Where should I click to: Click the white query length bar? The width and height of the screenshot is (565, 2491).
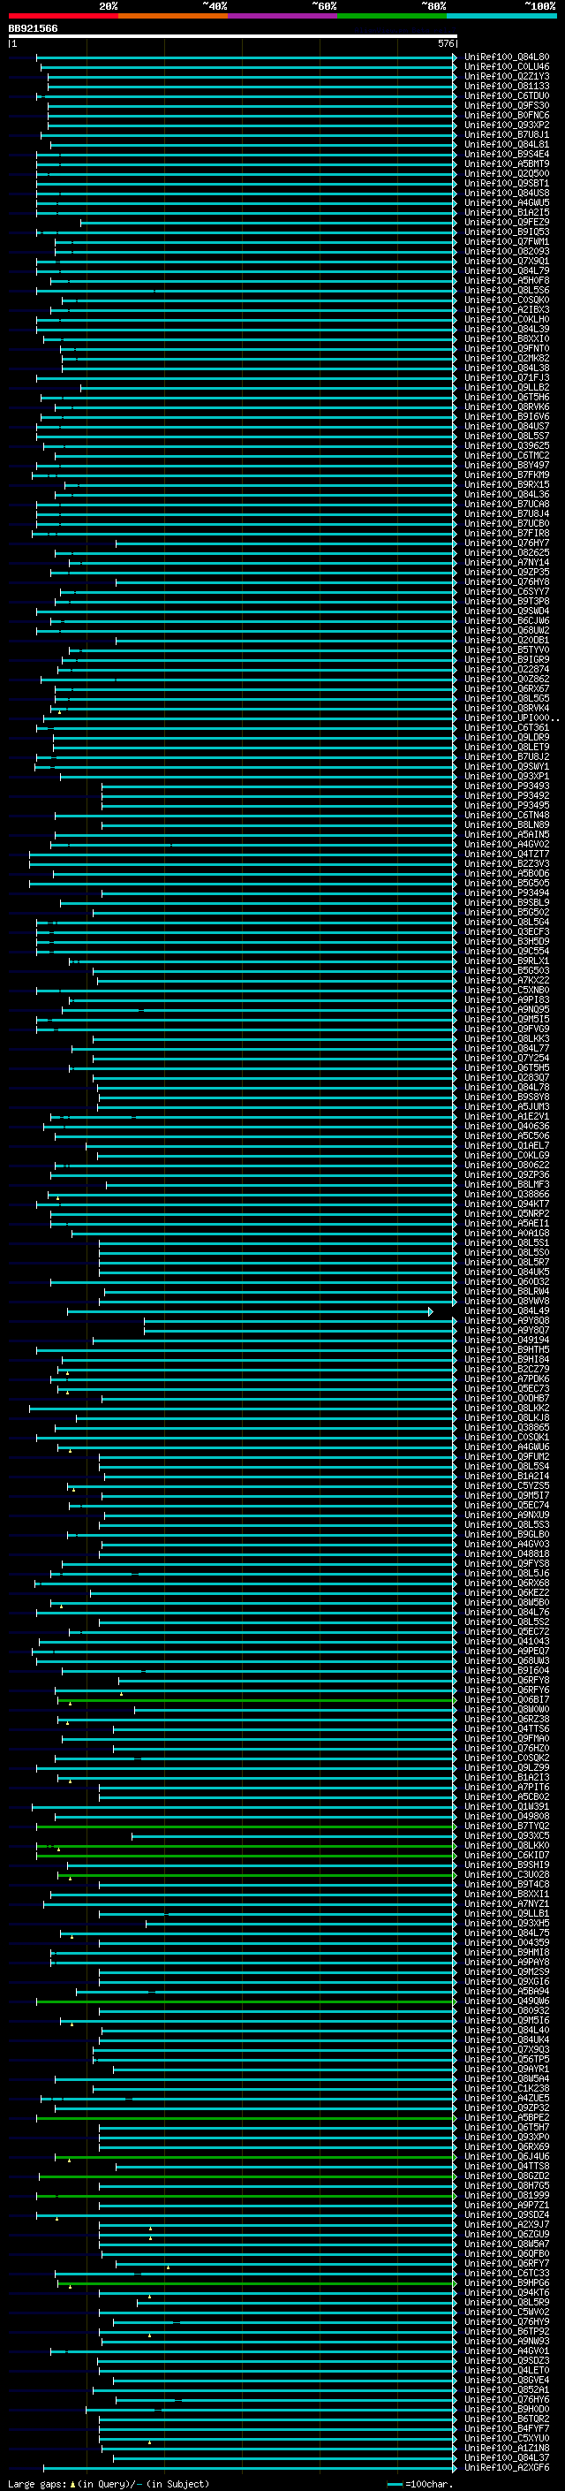coord(232,35)
